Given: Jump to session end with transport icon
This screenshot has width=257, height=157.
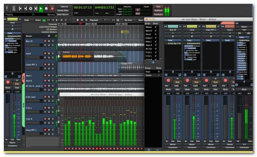Looking at the screenshot, I should click(x=25, y=8).
